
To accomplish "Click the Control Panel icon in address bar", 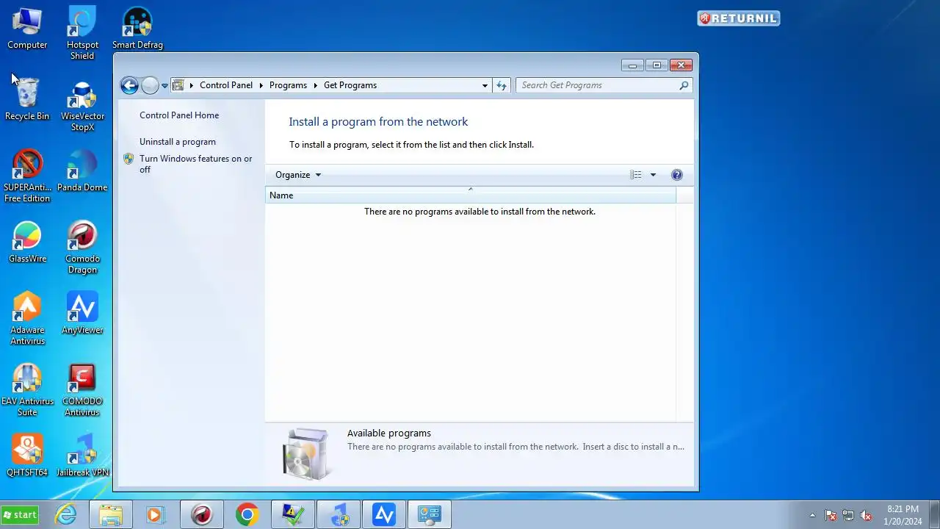I will click(x=178, y=85).
